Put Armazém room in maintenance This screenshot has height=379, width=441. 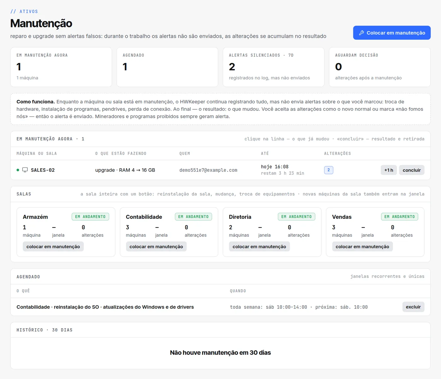pyautogui.click(x=53, y=246)
